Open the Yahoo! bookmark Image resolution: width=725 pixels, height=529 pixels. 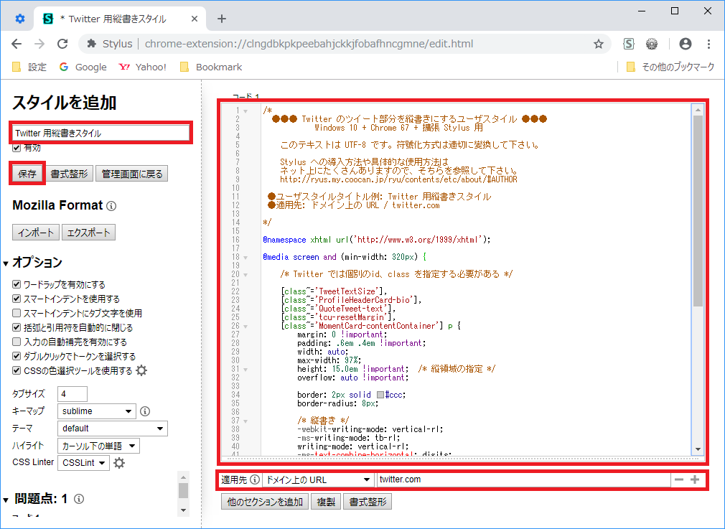tap(142, 67)
